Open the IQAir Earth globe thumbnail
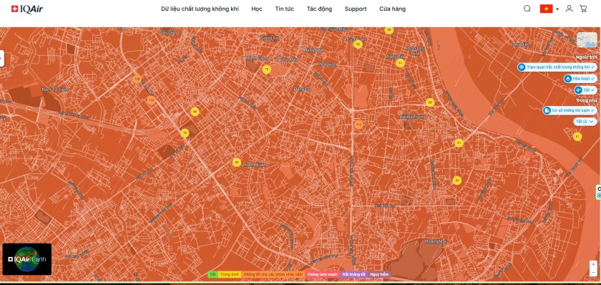This screenshot has width=601, height=285. click(x=27, y=259)
